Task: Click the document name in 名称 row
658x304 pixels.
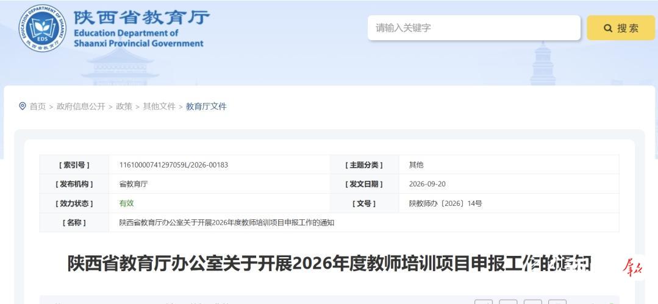Action: coord(227,222)
